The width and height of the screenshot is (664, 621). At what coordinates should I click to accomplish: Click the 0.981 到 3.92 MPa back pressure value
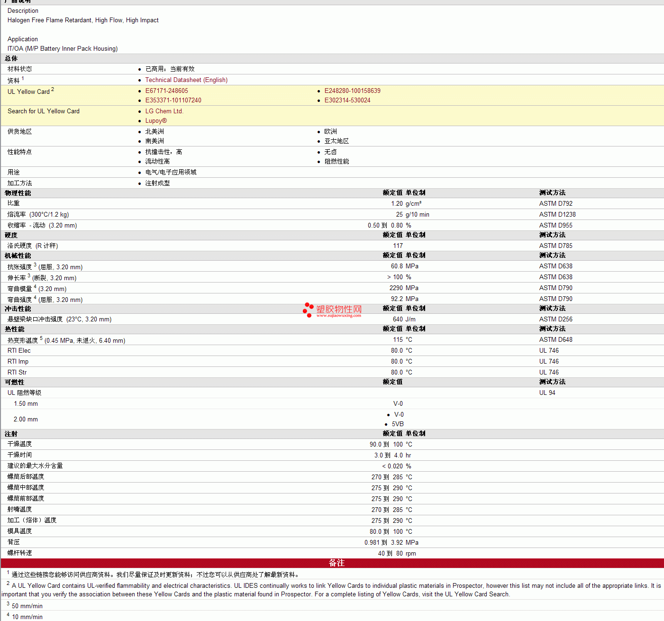click(391, 543)
